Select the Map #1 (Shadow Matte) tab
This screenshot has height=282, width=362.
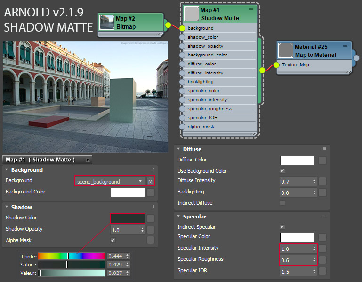40,160
